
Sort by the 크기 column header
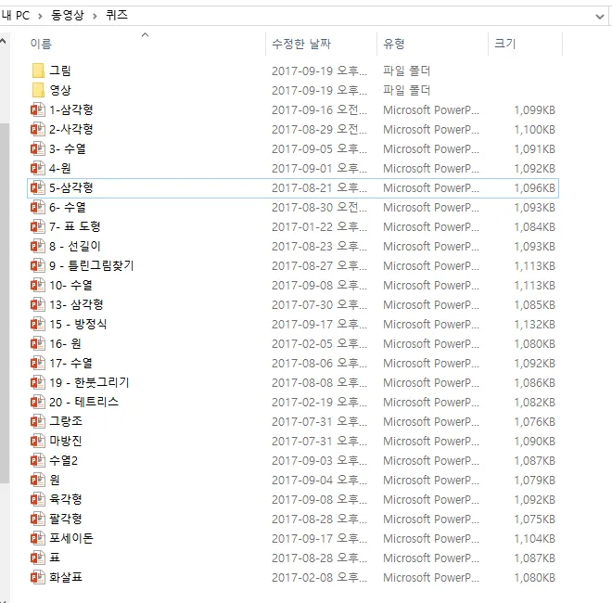pyautogui.click(x=505, y=44)
